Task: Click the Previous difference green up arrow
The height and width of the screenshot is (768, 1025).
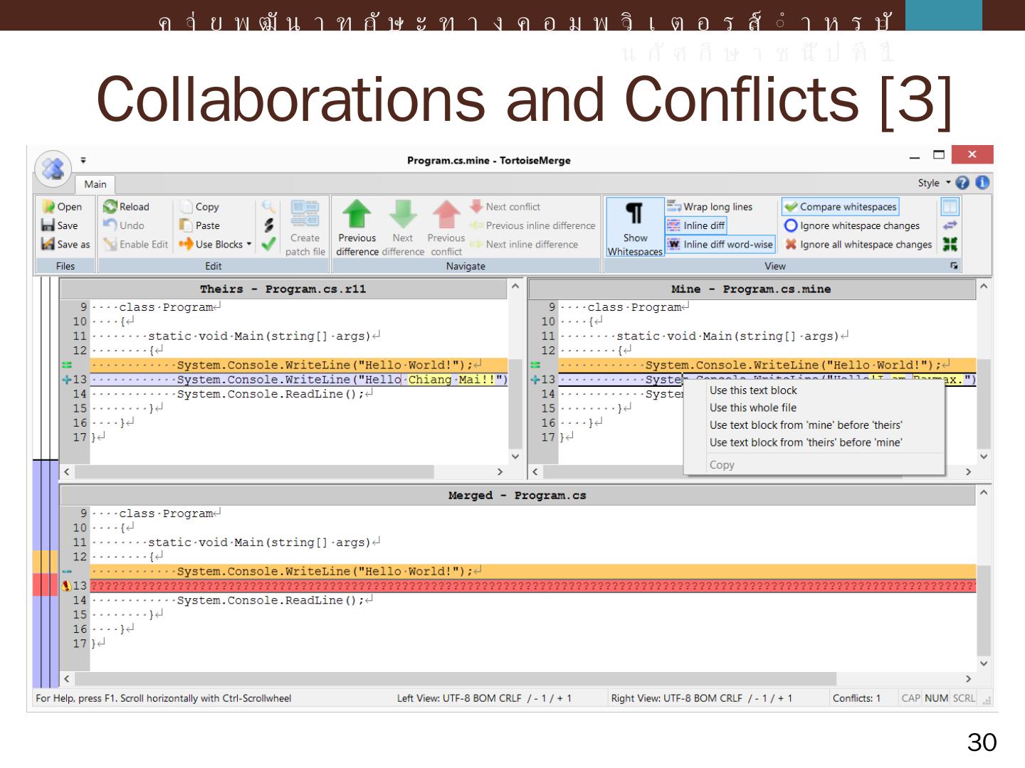Action: tap(357, 214)
